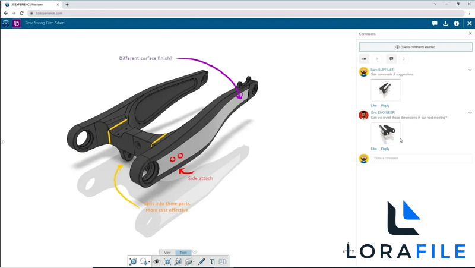The width and height of the screenshot is (475, 268).
Task: Click the browser address bar
Action: tap(246, 13)
